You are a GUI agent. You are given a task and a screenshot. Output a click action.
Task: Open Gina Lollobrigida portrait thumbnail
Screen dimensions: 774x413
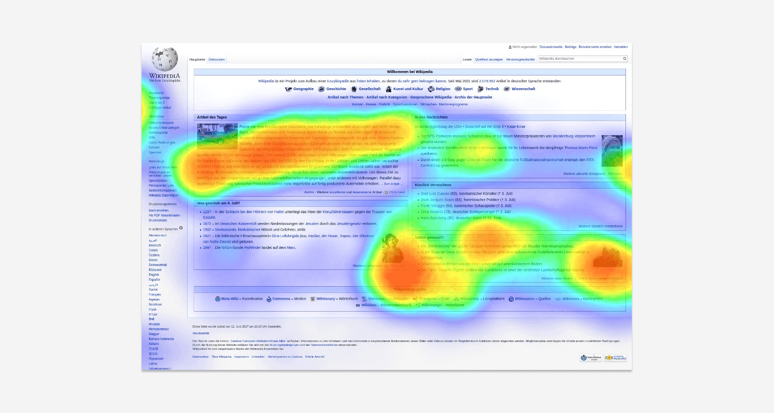pos(393,248)
